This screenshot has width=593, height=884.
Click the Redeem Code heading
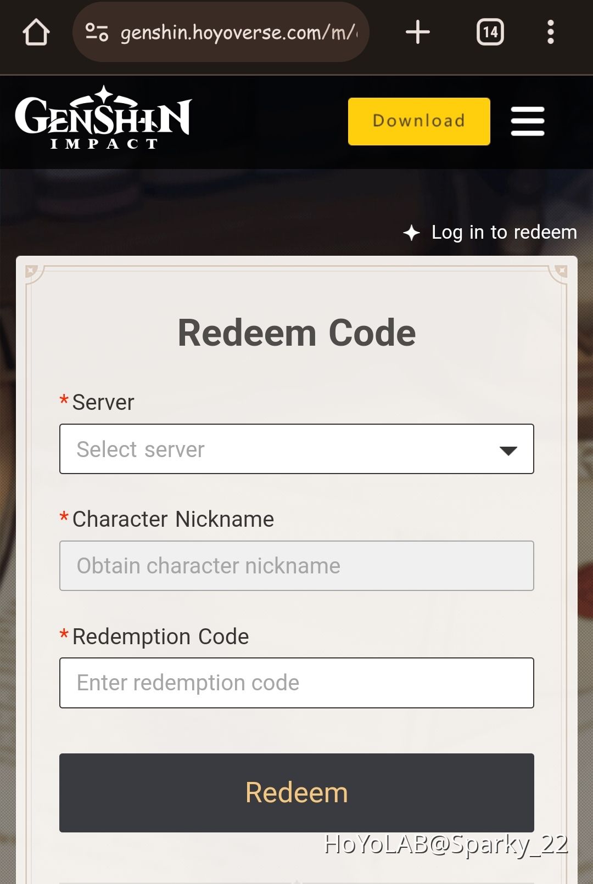[x=296, y=333]
